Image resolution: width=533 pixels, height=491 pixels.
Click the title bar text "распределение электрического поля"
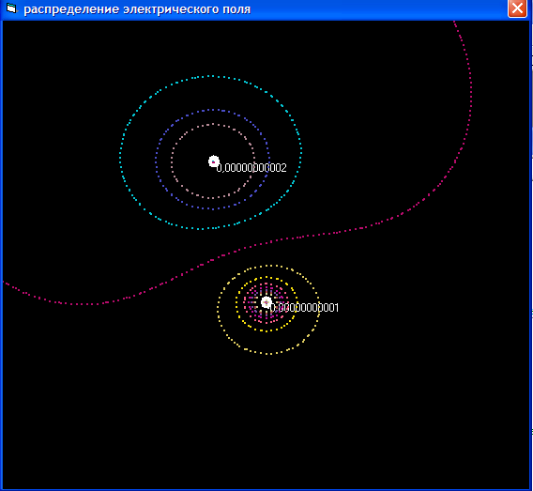(137, 9)
